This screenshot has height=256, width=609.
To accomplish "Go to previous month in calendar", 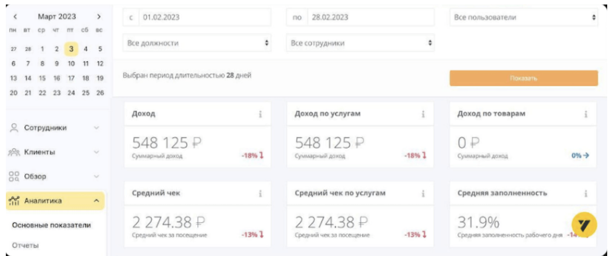I will coord(15,17).
